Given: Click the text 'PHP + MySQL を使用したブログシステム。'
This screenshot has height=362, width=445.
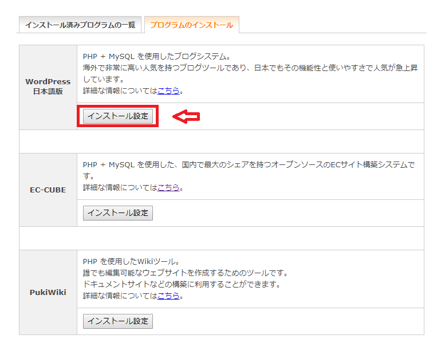Looking at the screenshot, I should tap(156, 57).
